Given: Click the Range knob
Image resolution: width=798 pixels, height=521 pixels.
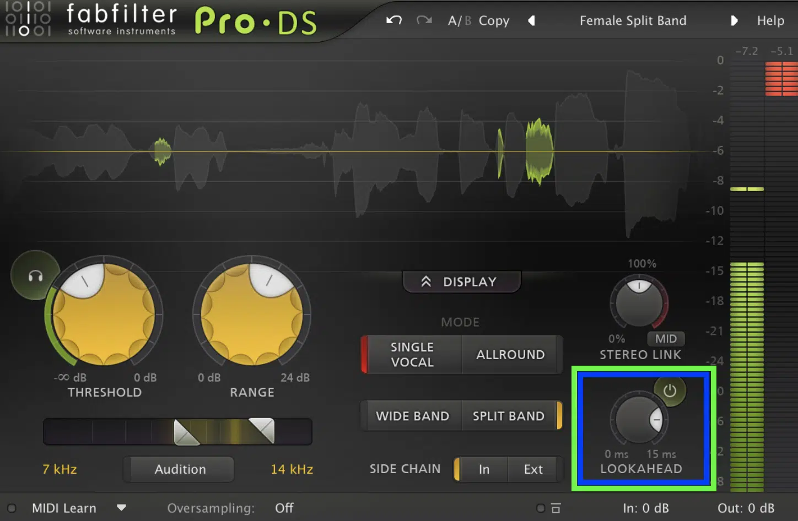Looking at the screenshot, I should click(x=252, y=314).
